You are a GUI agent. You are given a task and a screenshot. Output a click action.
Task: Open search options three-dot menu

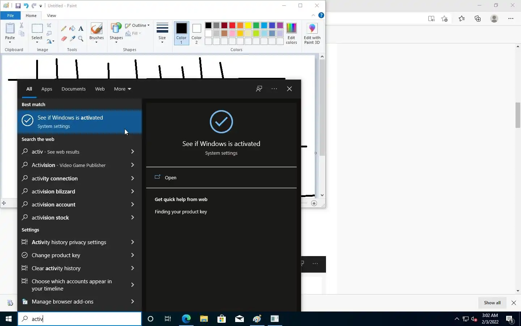[x=274, y=89]
